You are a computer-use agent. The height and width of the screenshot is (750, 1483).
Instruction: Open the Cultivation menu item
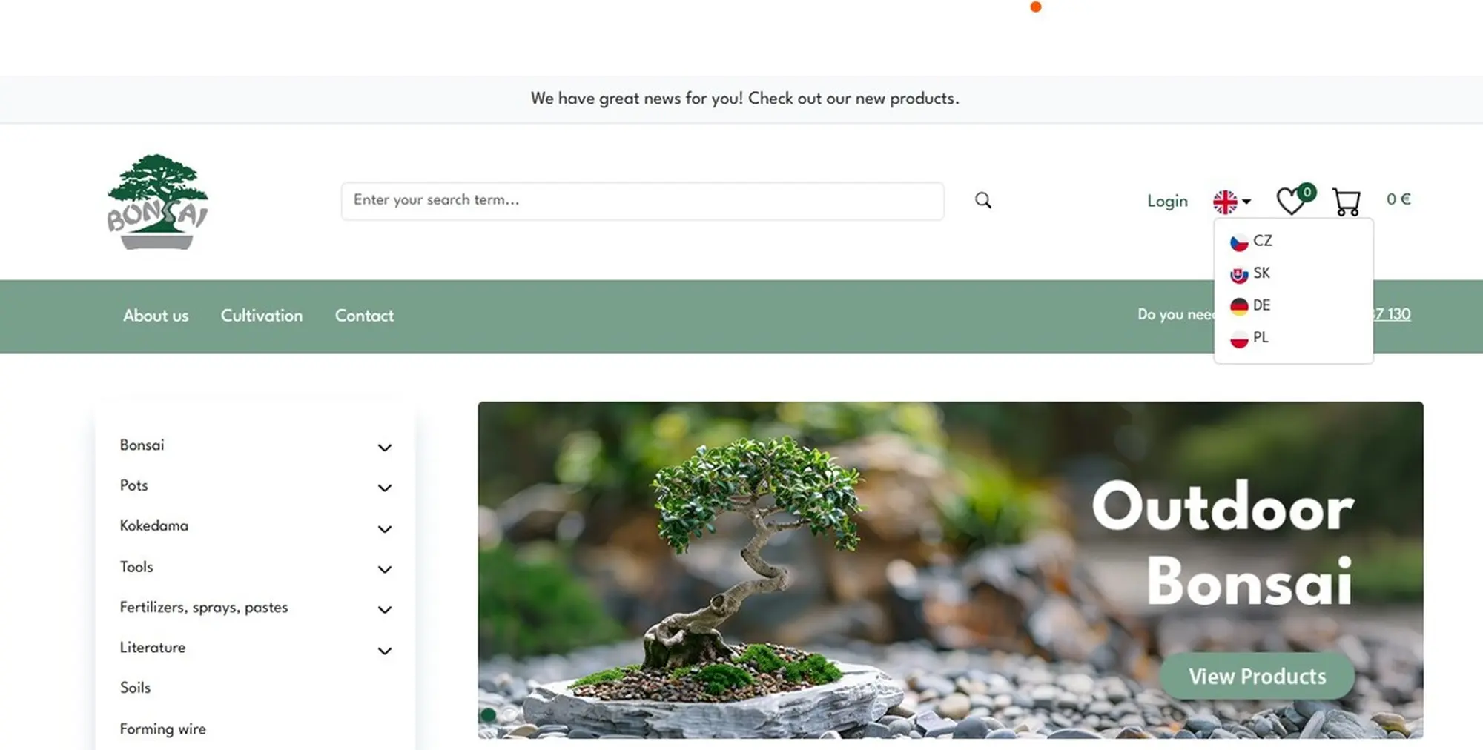point(262,316)
